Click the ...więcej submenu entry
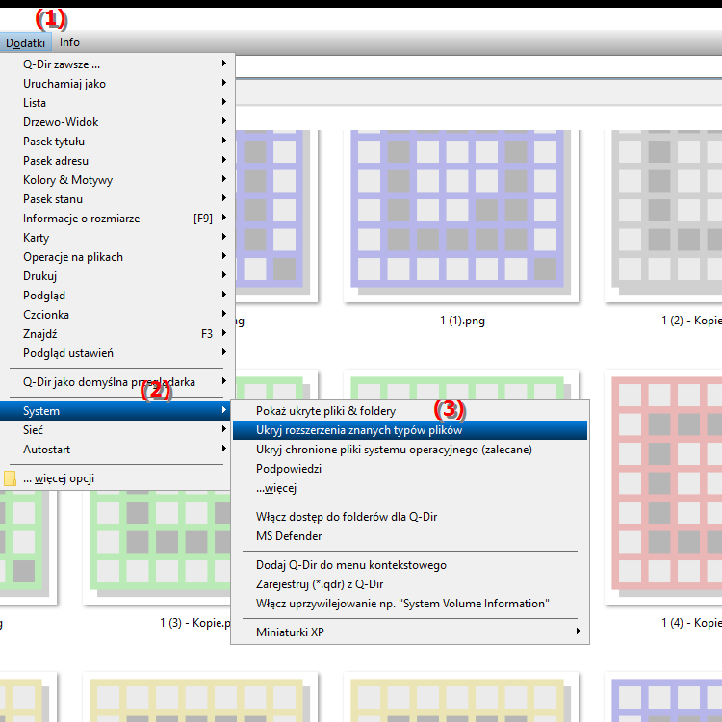 [x=410, y=488]
